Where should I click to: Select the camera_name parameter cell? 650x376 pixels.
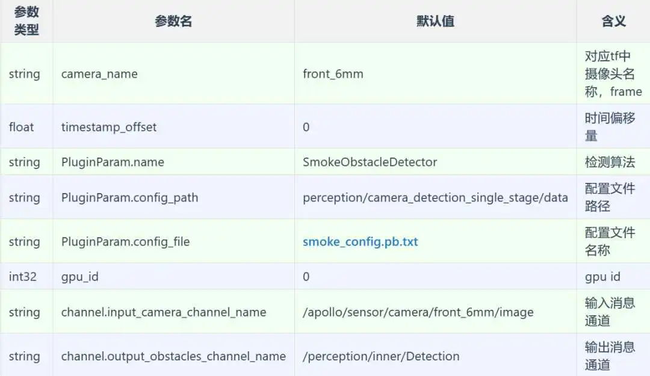(99, 74)
